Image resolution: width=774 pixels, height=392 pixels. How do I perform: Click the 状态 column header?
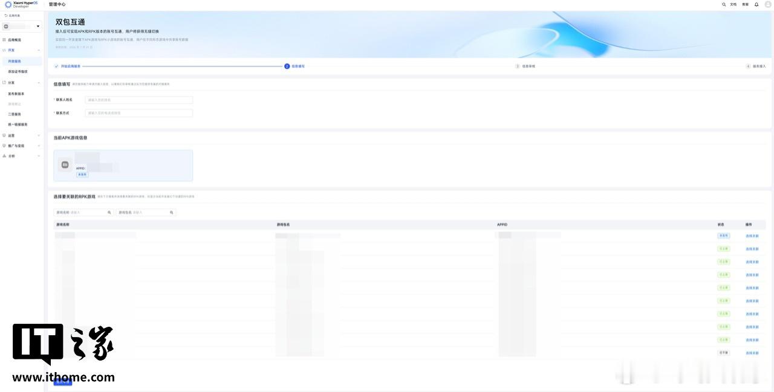click(x=721, y=225)
